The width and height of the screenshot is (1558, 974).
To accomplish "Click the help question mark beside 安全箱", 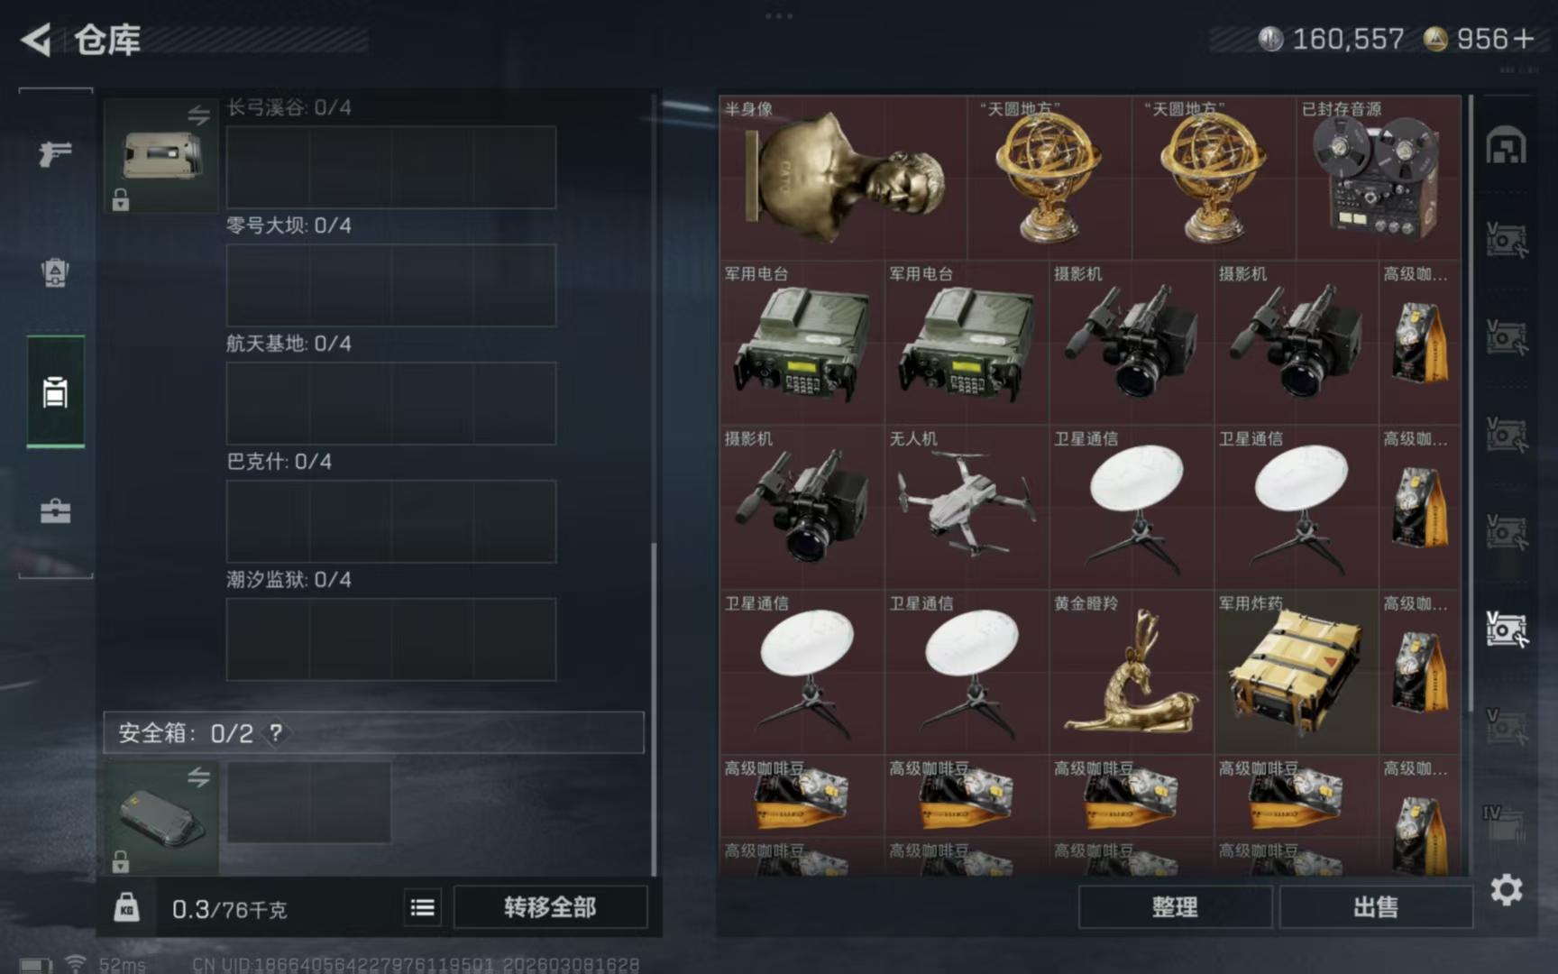I will 276,732.
